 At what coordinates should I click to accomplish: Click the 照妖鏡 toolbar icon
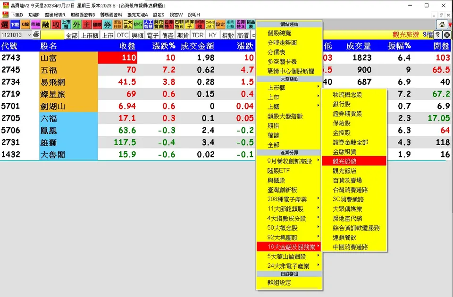(200, 25)
